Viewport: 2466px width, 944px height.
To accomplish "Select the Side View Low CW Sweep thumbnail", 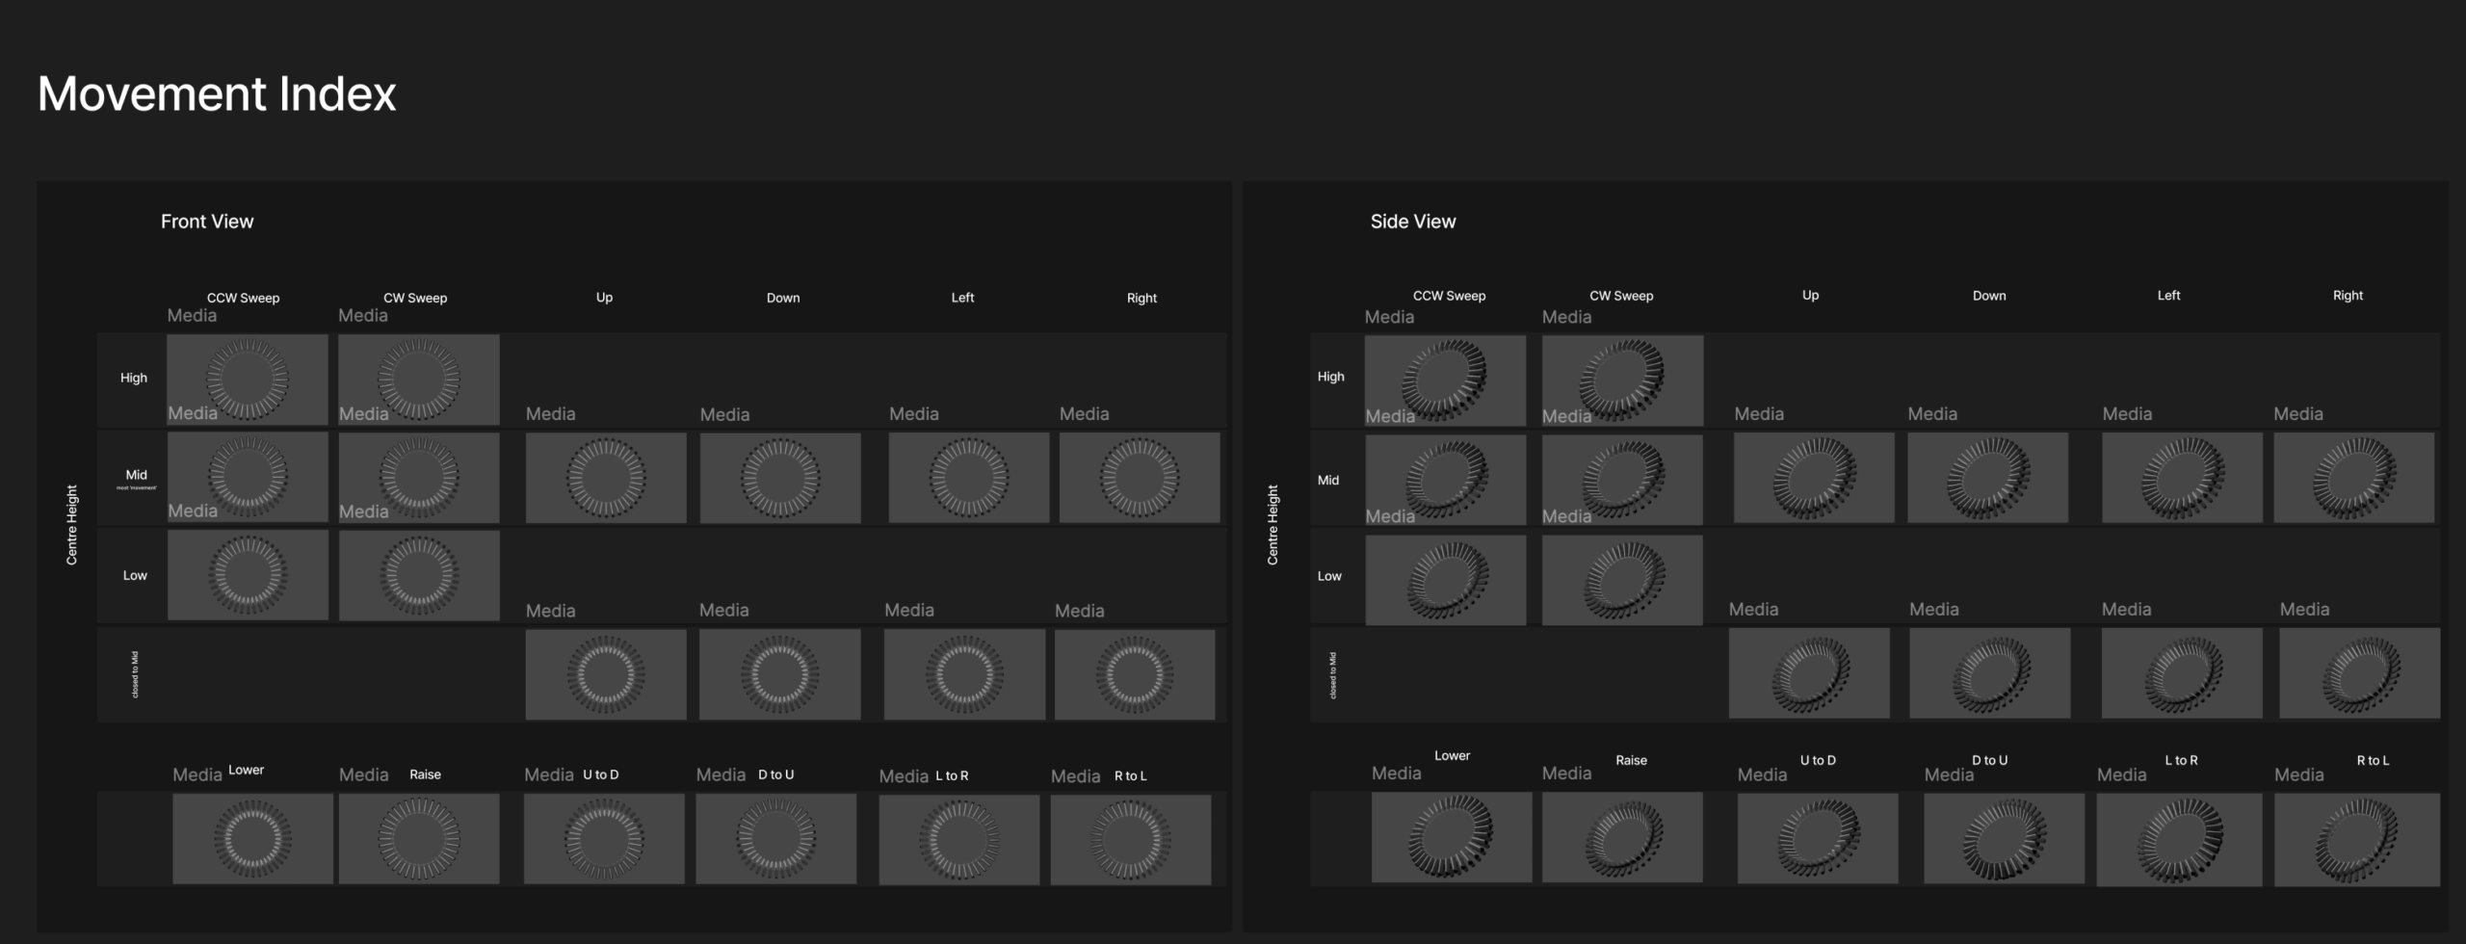I will pos(1621,580).
